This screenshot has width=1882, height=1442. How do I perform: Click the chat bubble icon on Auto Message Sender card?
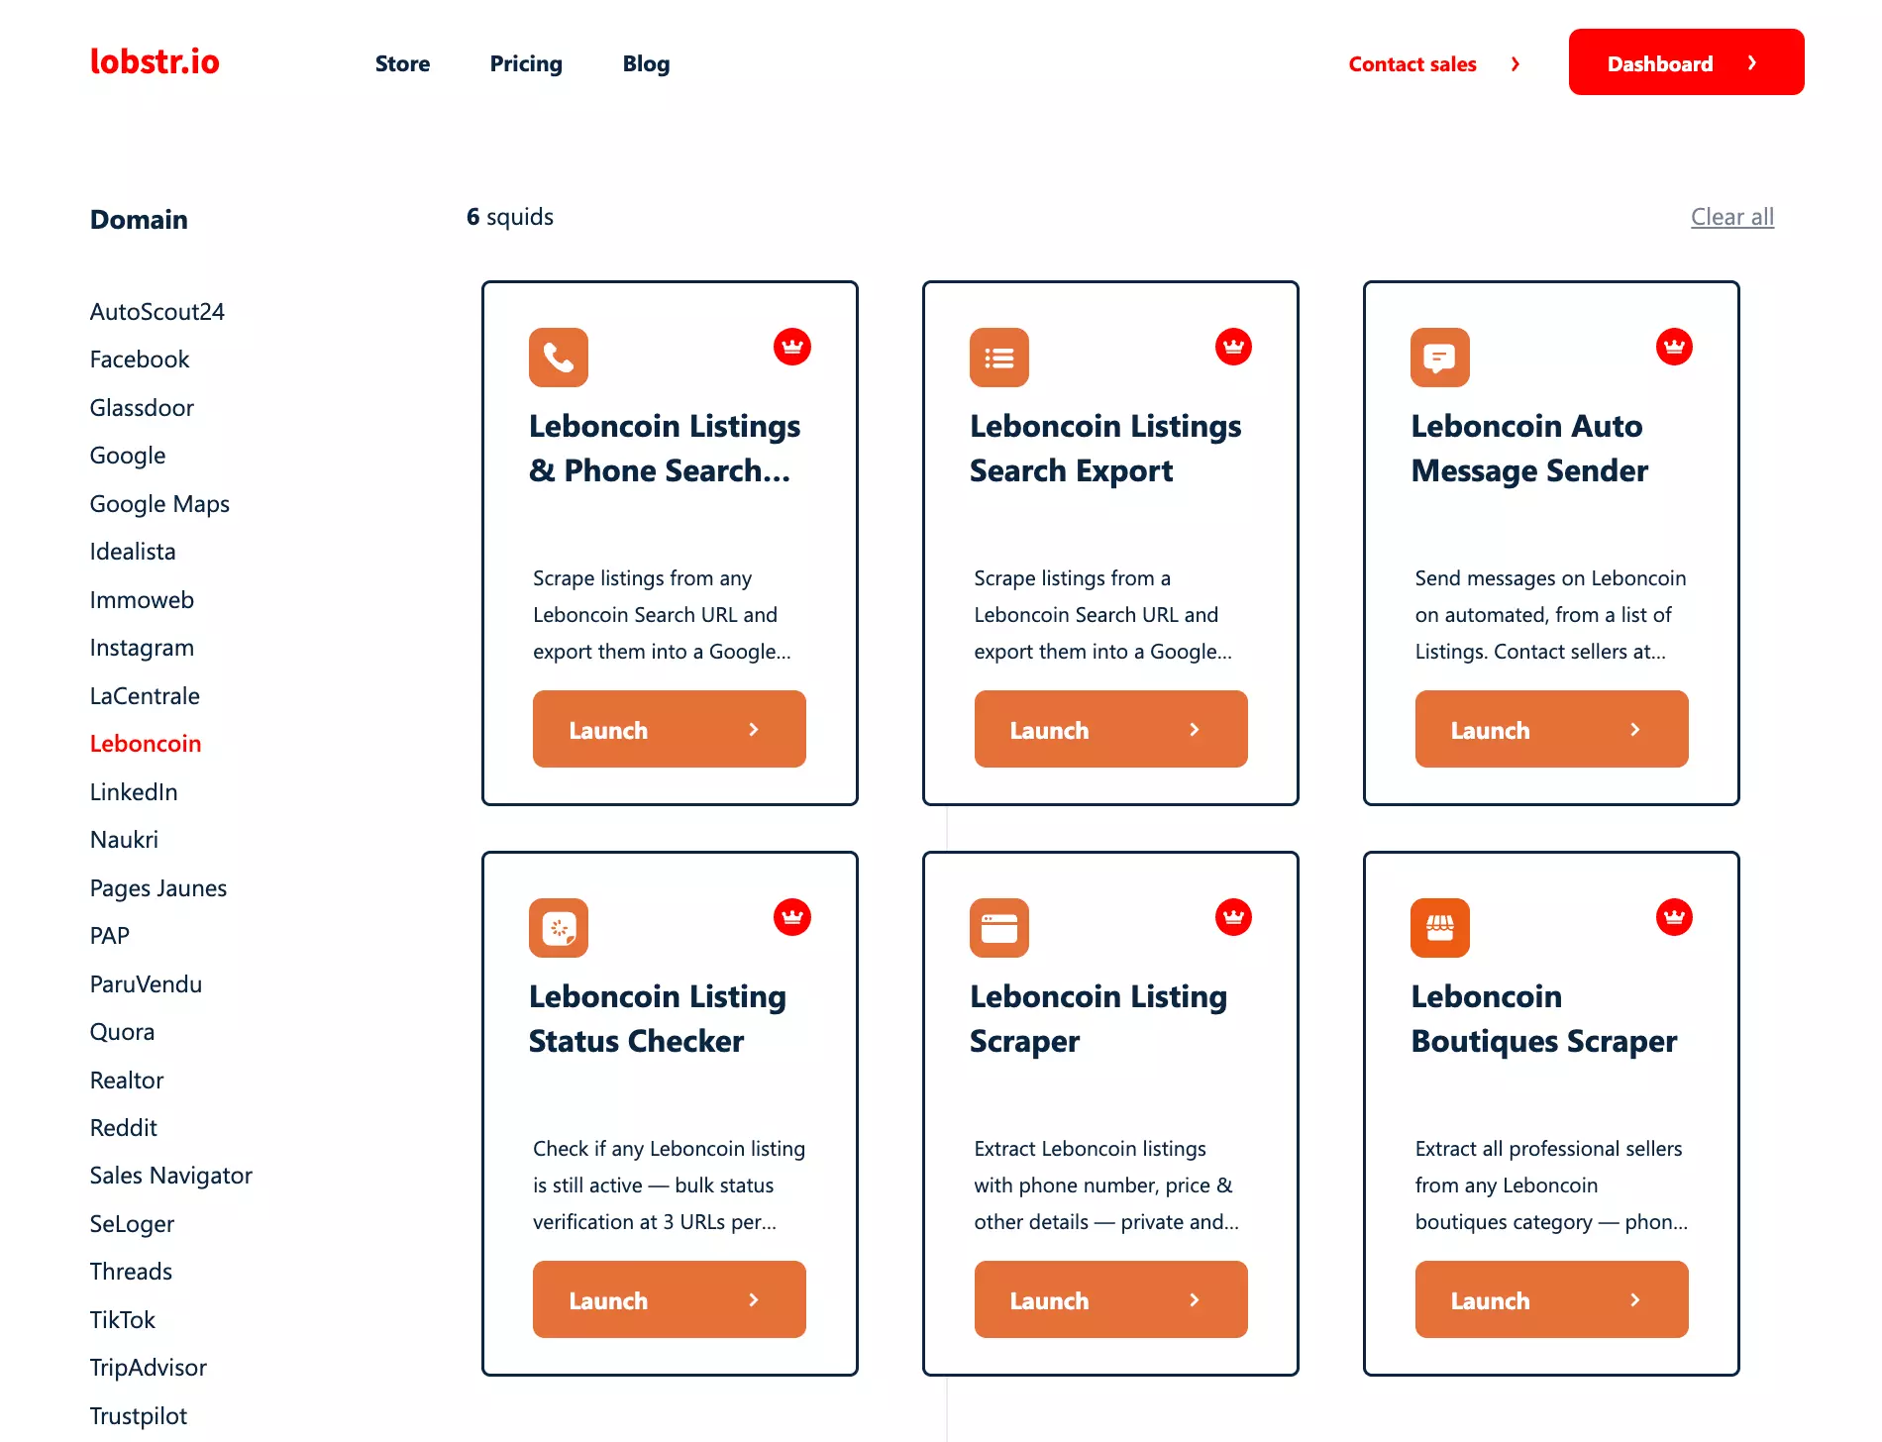pos(1440,358)
